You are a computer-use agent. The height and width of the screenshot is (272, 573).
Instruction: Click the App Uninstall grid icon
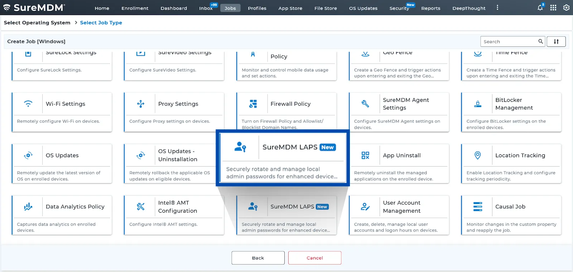[x=365, y=155]
